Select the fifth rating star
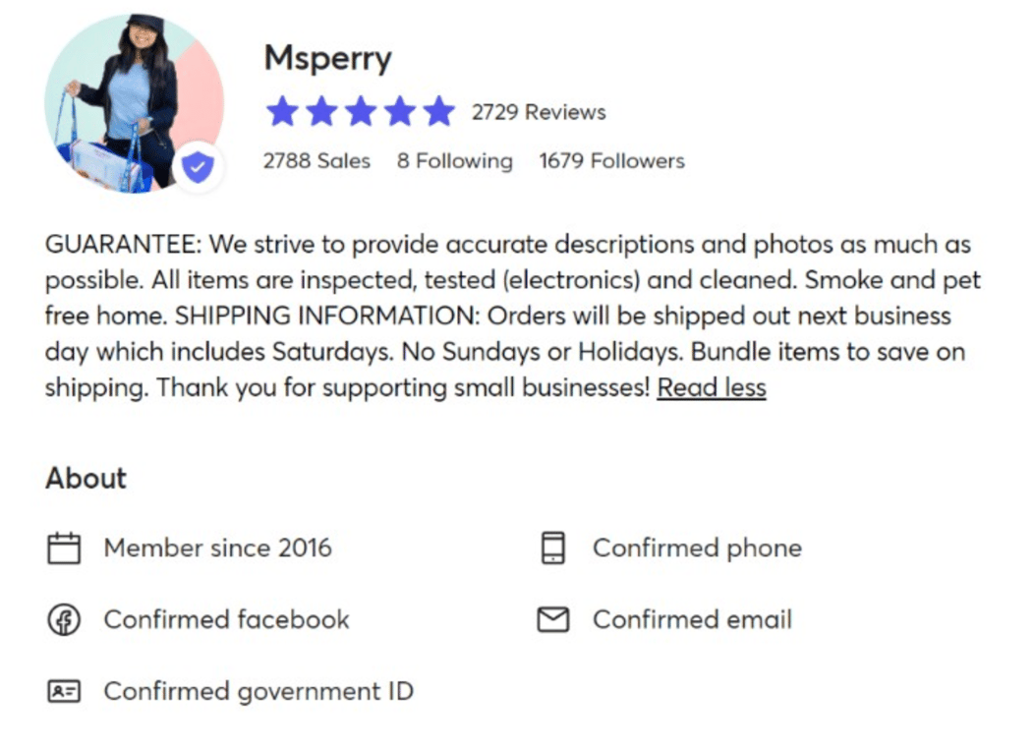Screen dimensions: 1034x750 pyautogui.click(x=438, y=111)
